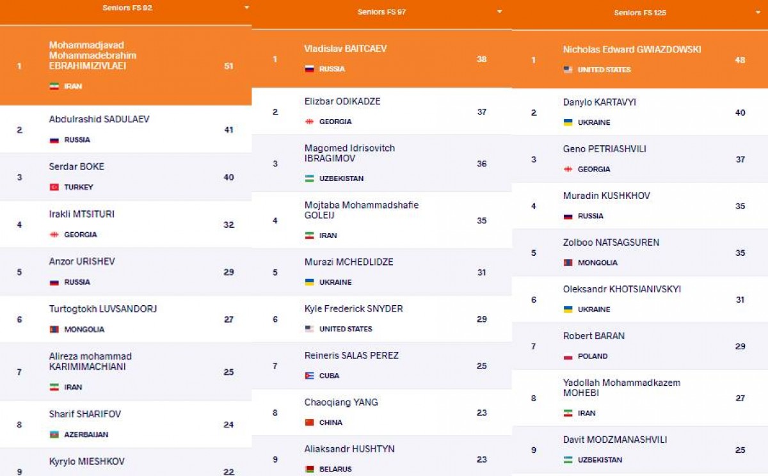
Task: Open the Seniors FS 92 dropdown arrow
Action: point(246,8)
